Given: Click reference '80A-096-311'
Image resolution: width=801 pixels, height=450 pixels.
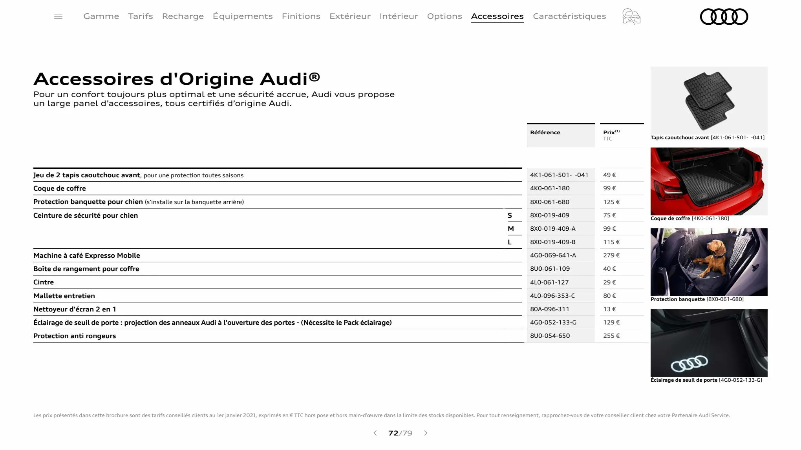Looking at the screenshot, I should pyautogui.click(x=550, y=309).
